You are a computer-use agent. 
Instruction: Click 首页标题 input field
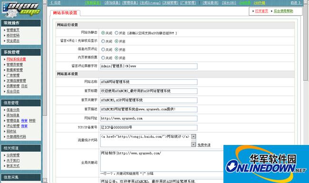(149, 91)
